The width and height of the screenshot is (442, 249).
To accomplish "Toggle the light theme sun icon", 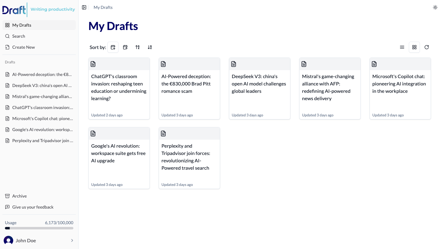I will pos(435,7).
